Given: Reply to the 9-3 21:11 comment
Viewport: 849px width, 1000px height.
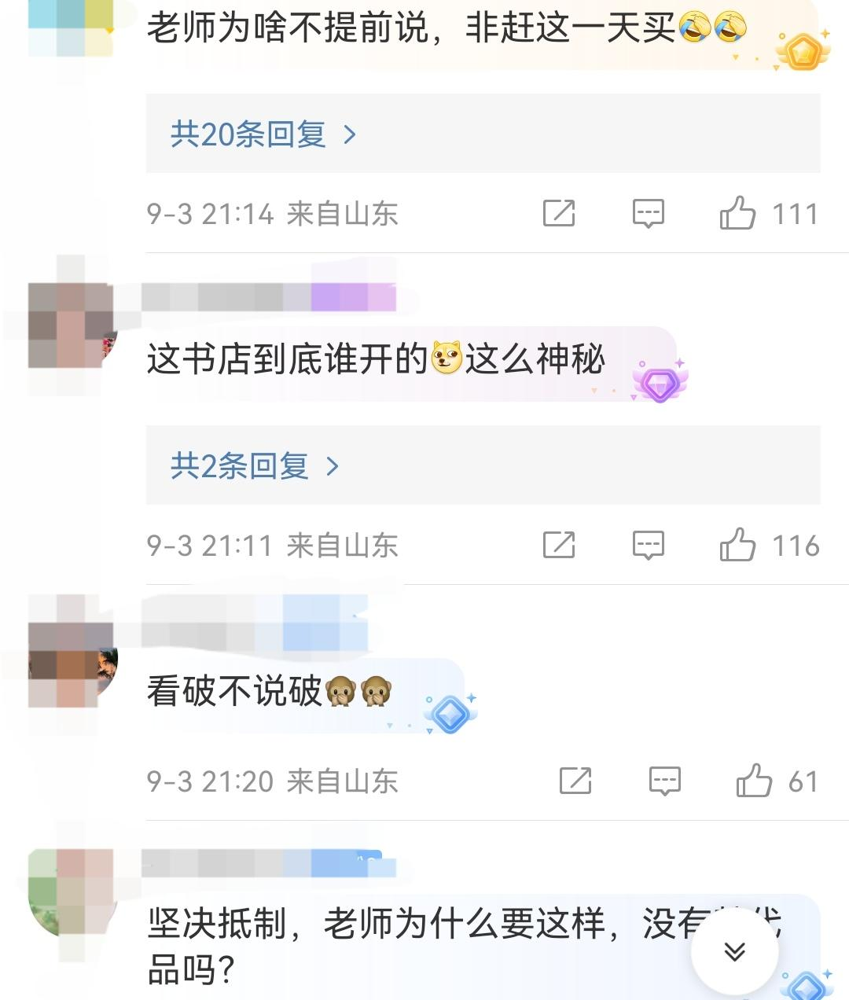Looking at the screenshot, I should [649, 545].
